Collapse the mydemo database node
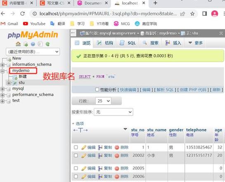The width and height of the screenshot is (225, 182). [x=2, y=71]
